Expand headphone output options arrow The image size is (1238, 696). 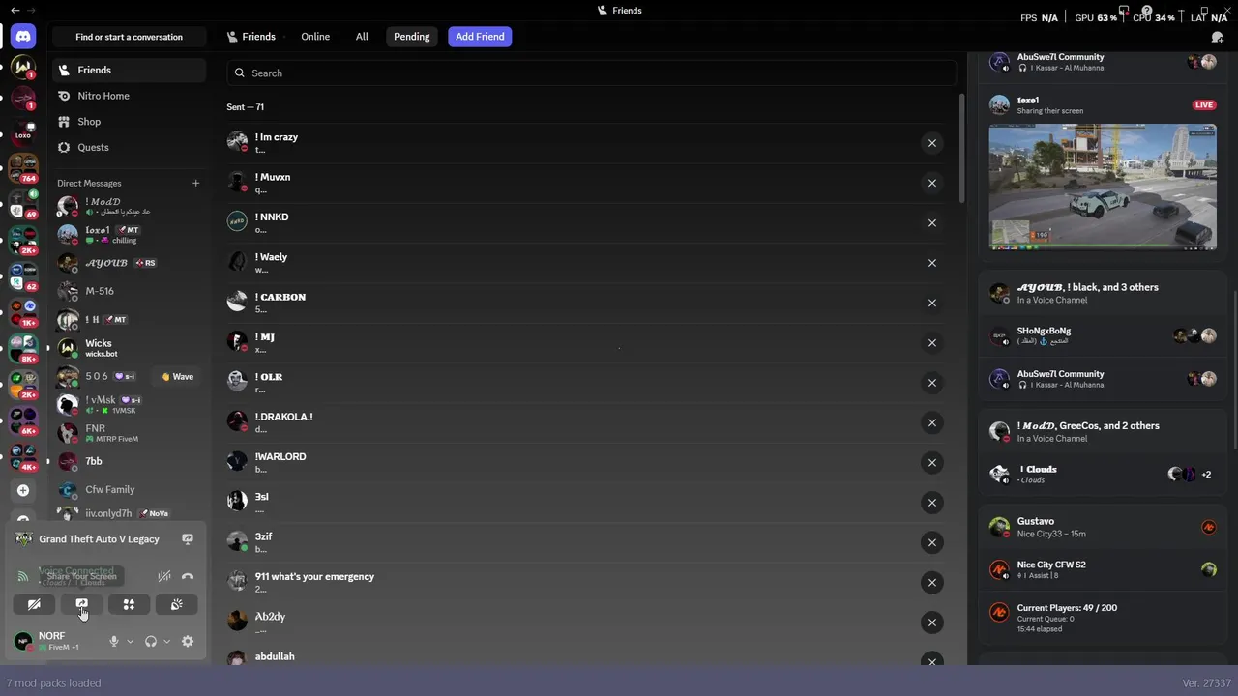point(166,641)
